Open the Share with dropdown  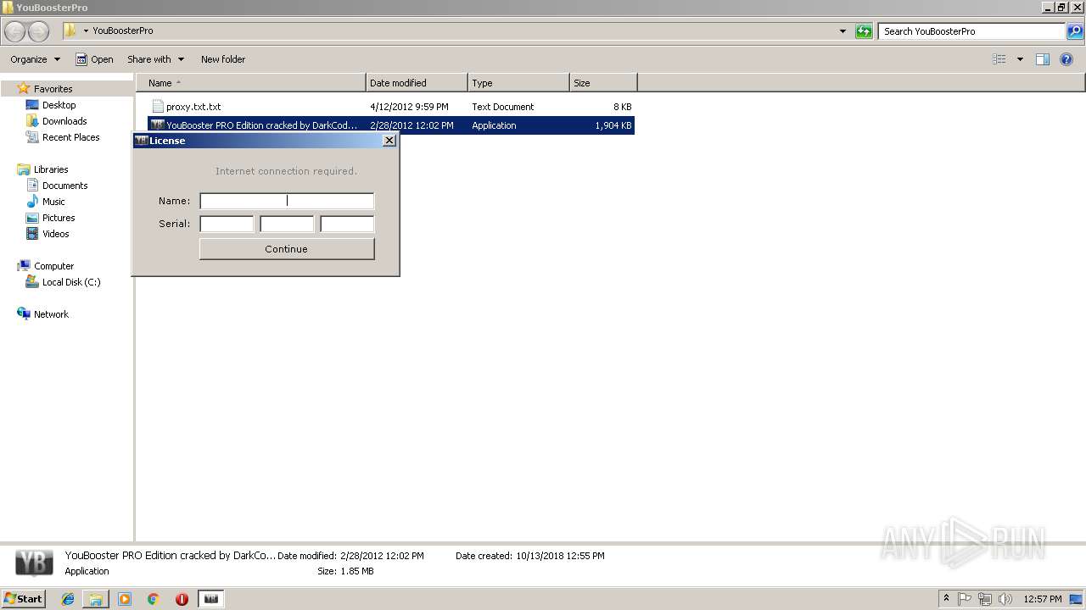tap(155, 59)
